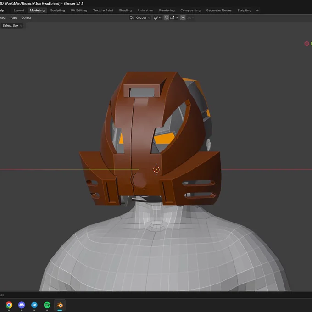
Task: Toggle proportional editing button
Action: coord(183,18)
